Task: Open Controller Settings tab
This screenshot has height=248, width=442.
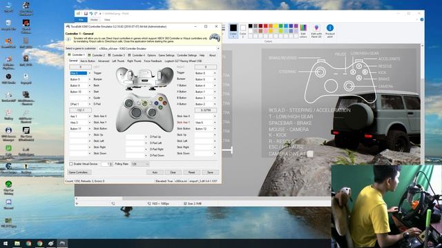Action: (186, 55)
